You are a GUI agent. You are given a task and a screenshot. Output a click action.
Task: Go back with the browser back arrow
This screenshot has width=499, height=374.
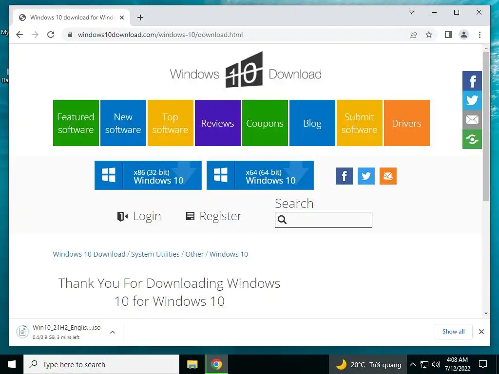click(x=19, y=35)
